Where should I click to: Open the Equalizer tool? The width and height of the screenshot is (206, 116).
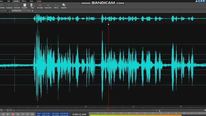pos(24,6)
